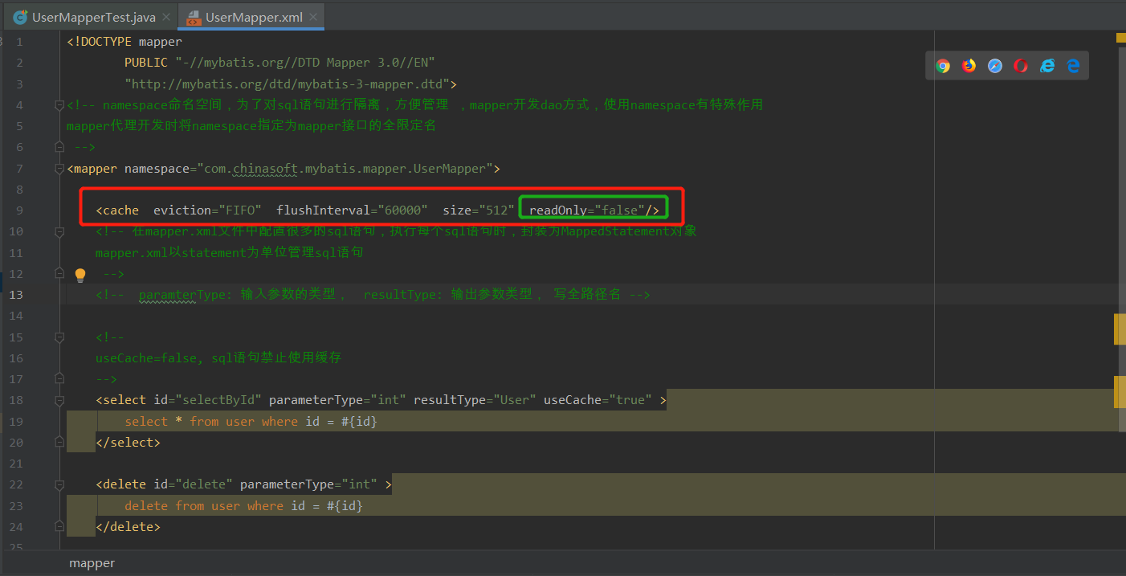
Task: Open the page in Opera browser
Action: point(1021,66)
